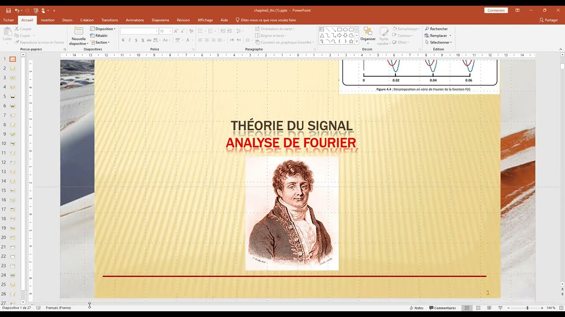Click the Undo arrow icon
565x317 pixels.
pos(17,10)
